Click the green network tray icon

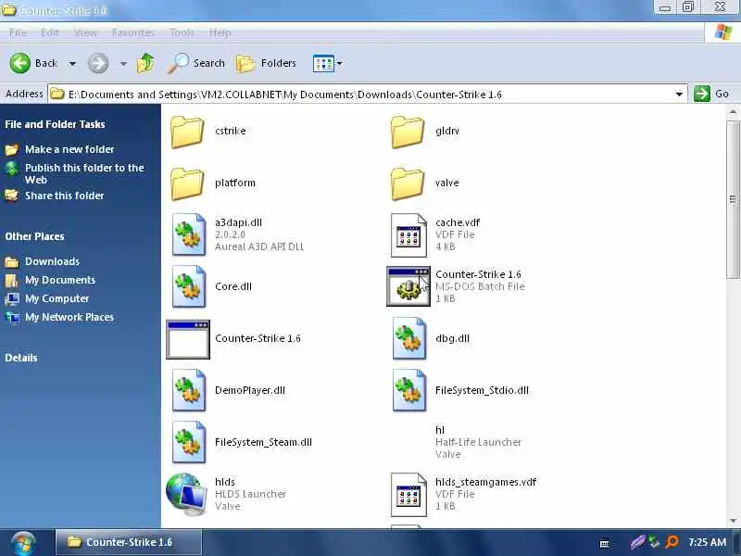655,542
